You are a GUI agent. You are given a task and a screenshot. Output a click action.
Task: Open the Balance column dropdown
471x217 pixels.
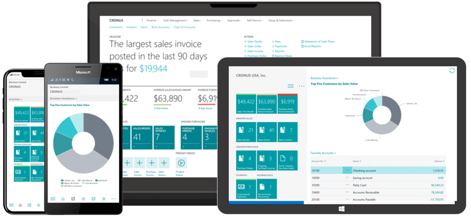coord(439,161)
